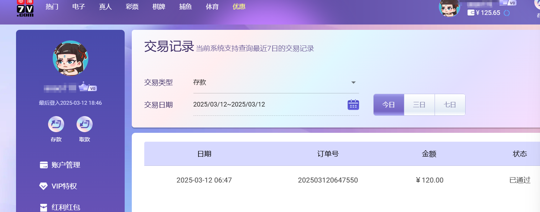Click the withdraw (取款) icon in sidebar
This screenshot has width=540, height=212.
tap(84, 124)
